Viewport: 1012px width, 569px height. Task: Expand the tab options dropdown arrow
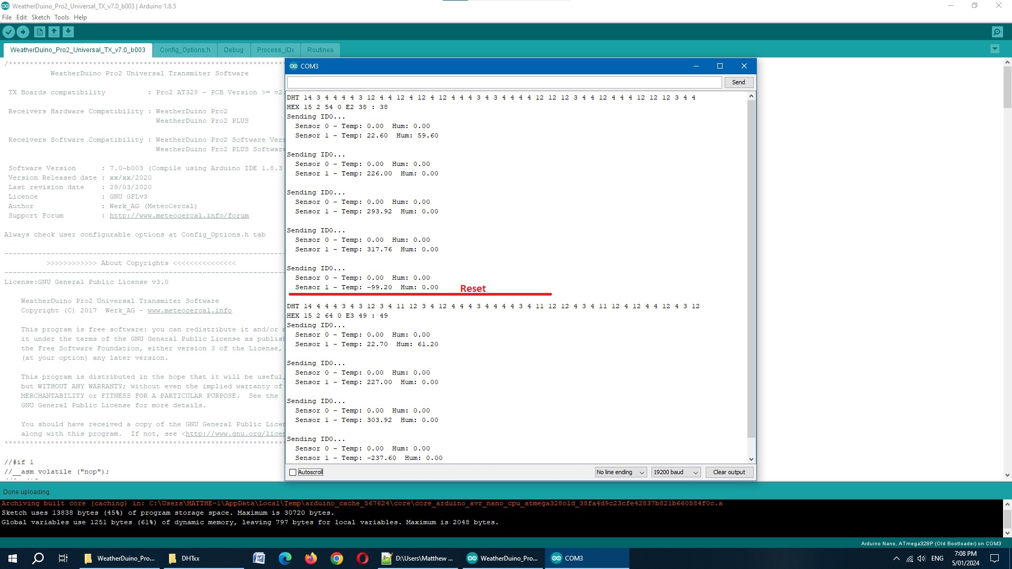click(x=995, y=50)
